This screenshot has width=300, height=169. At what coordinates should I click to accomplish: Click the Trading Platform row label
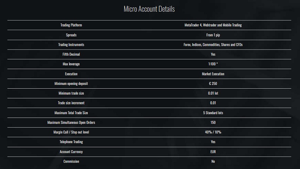coord(71,25)
